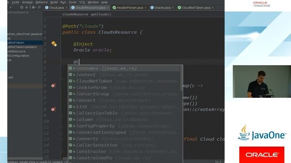This screenshot has height=163, width=291.
Task: Switch to the HeaderParam.java tab
Action: 130,8
